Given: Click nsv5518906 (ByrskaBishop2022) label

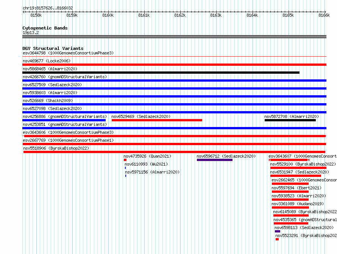Looking at the screenshot, I should pos(56,148).
